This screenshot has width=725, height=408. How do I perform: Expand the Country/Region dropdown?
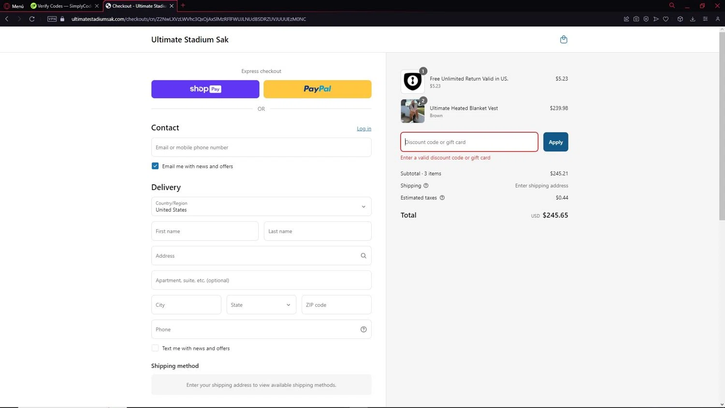pyautogui.click(x=261, y=206)
